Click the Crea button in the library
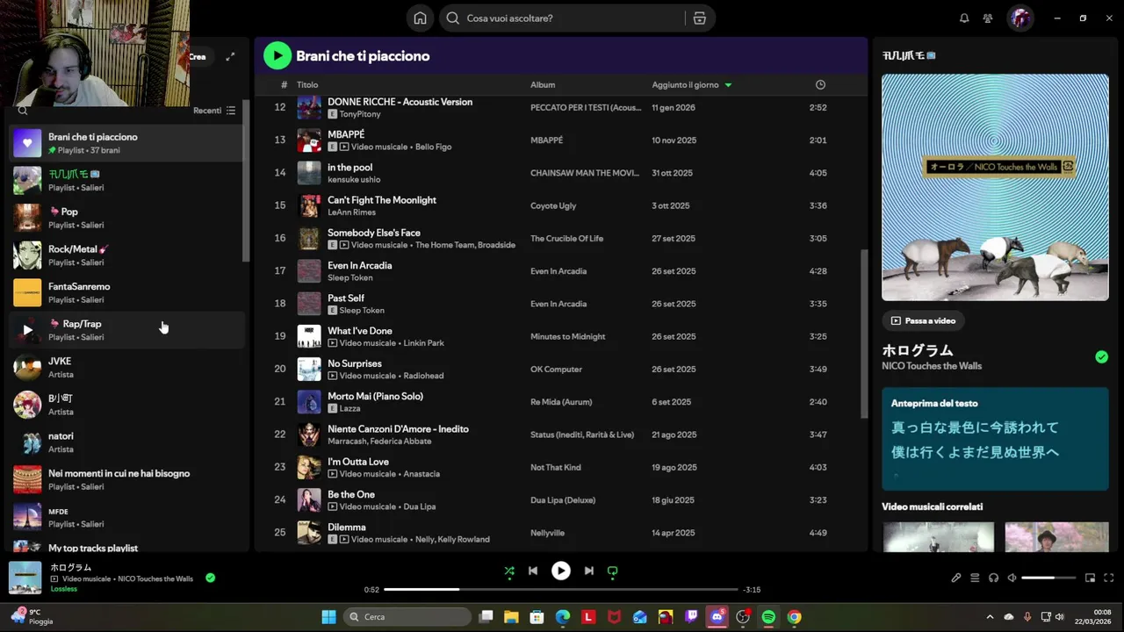 coord(197,57)
